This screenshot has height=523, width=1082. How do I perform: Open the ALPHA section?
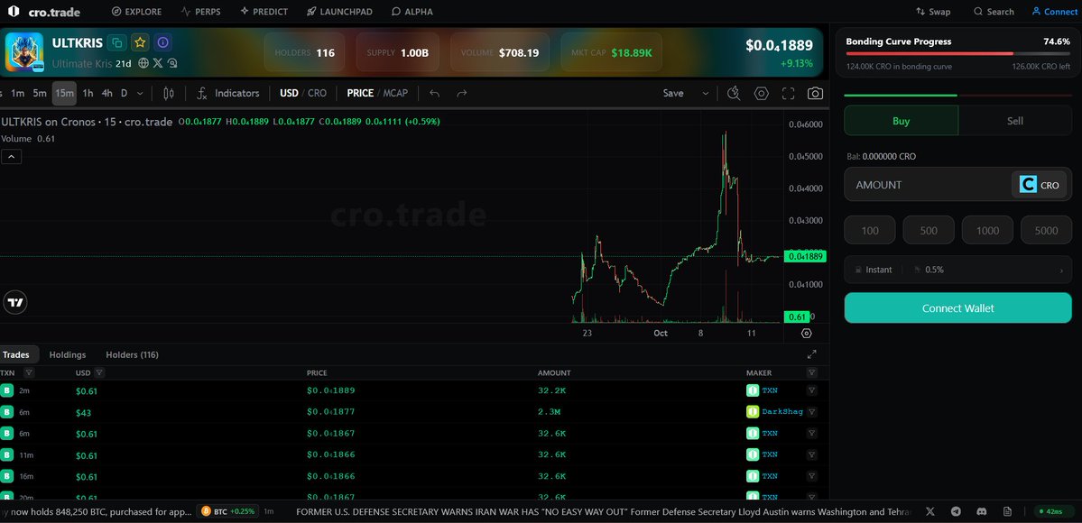coord(412,12)
